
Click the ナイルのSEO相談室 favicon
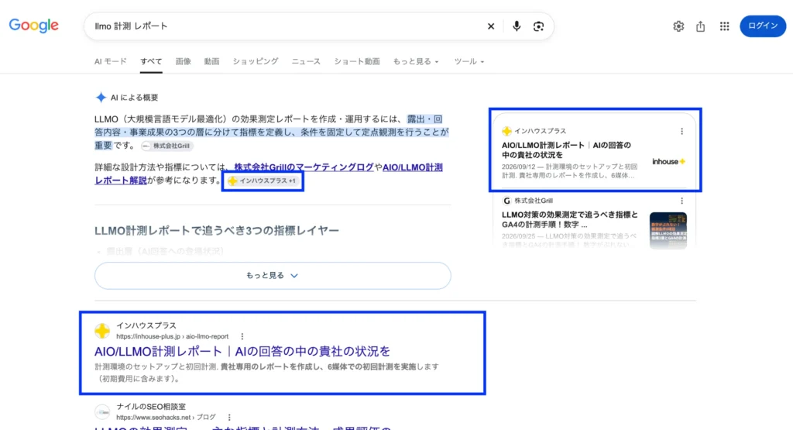[102, 411]
